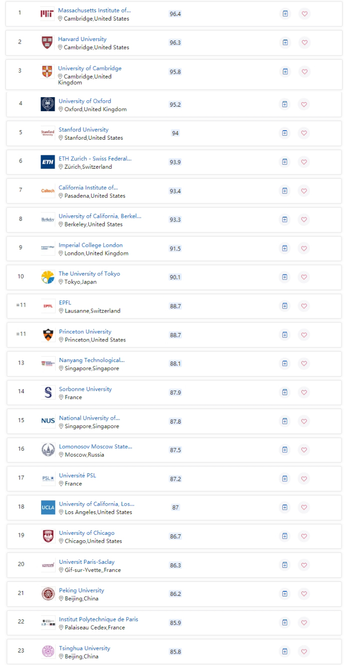Click heart icon for Princeton University
The width and height of the screenshot is (346, 665).
(x=304, y=335)
